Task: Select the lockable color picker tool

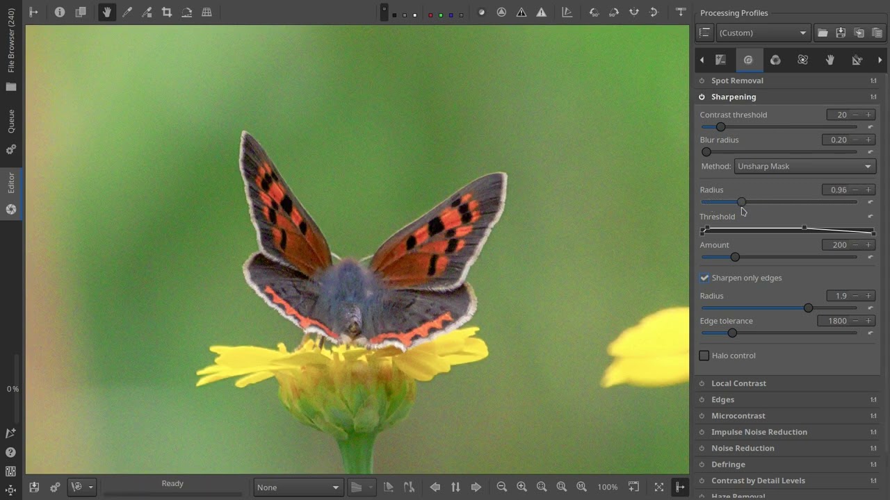Action: pos(147,12)
